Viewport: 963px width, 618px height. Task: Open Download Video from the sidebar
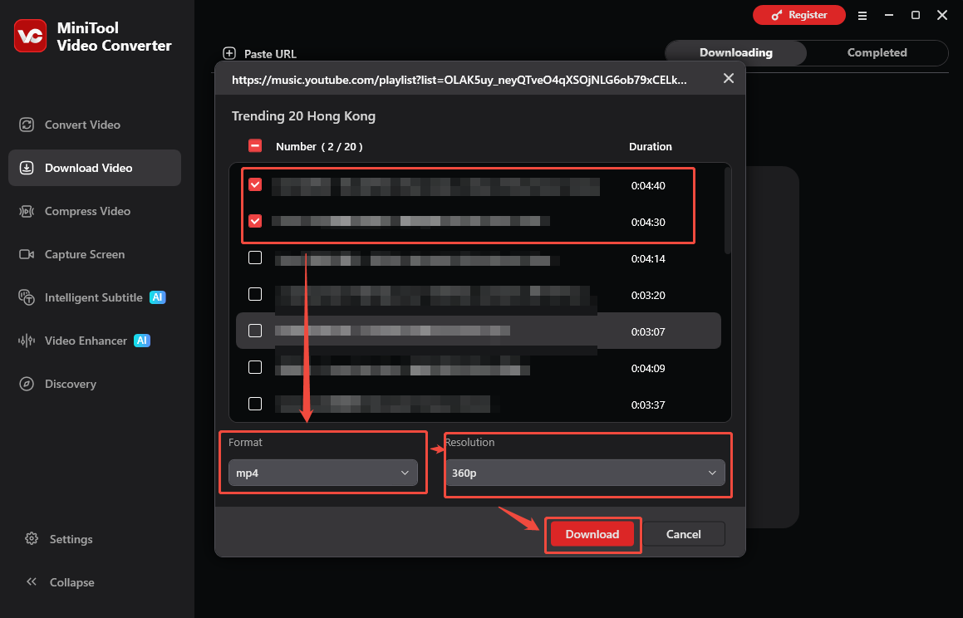point(95,168)
